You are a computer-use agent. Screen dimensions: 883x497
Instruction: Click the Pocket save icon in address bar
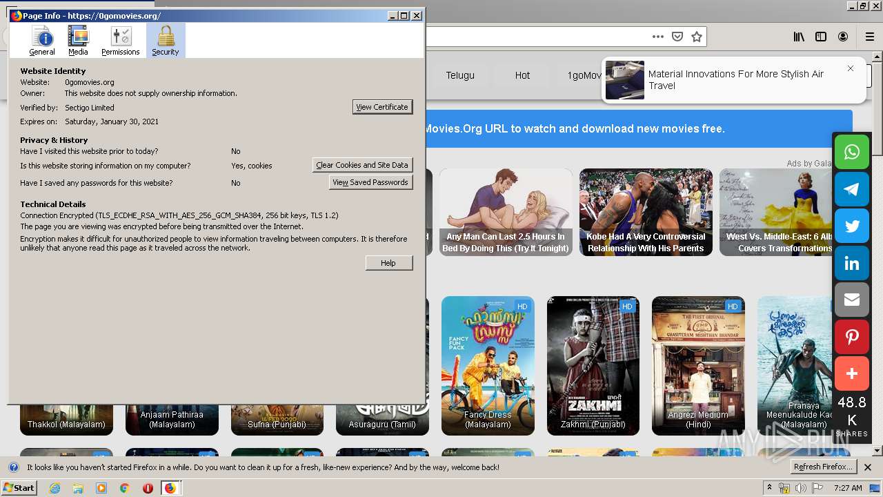[677, 37]
